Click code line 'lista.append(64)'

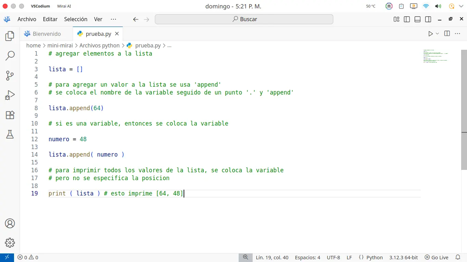[x=76, y=108]
